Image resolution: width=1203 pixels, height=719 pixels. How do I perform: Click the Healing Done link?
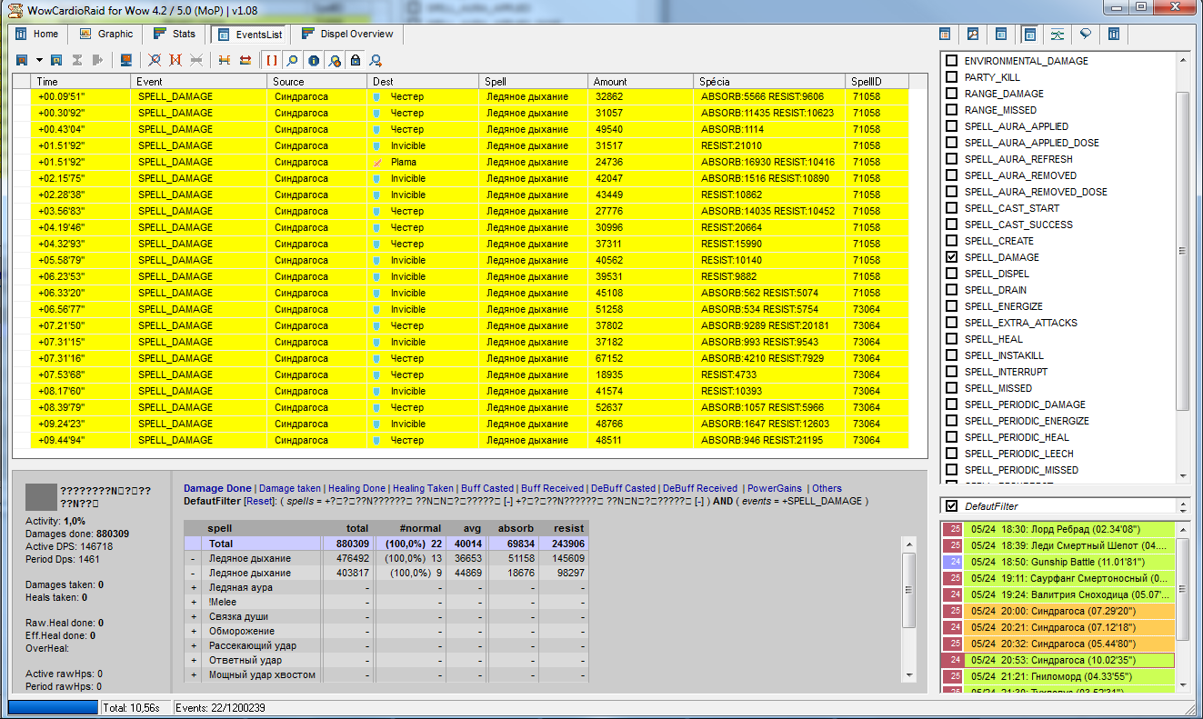pyautogui.click(x=356, y=488)
